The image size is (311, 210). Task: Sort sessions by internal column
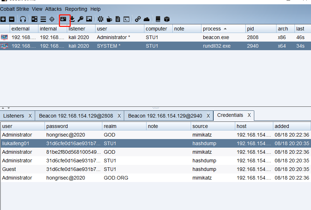[x=52, y=29]
